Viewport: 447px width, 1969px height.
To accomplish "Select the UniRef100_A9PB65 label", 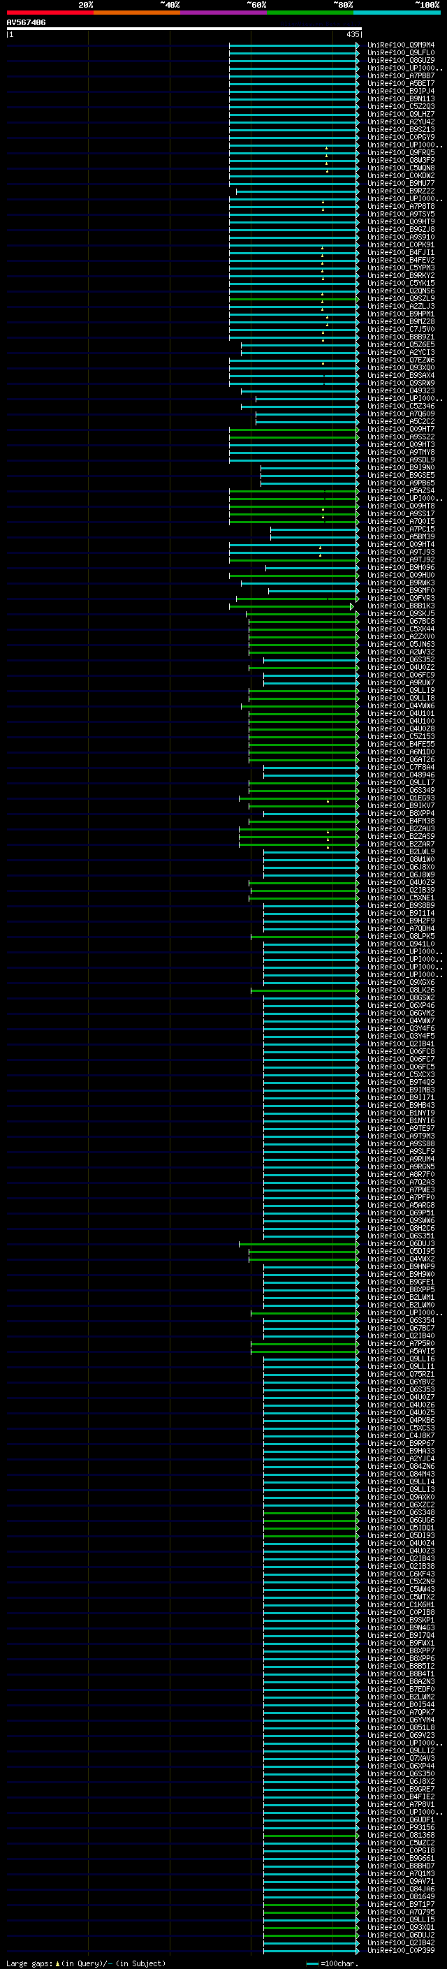I will (401, 483).
